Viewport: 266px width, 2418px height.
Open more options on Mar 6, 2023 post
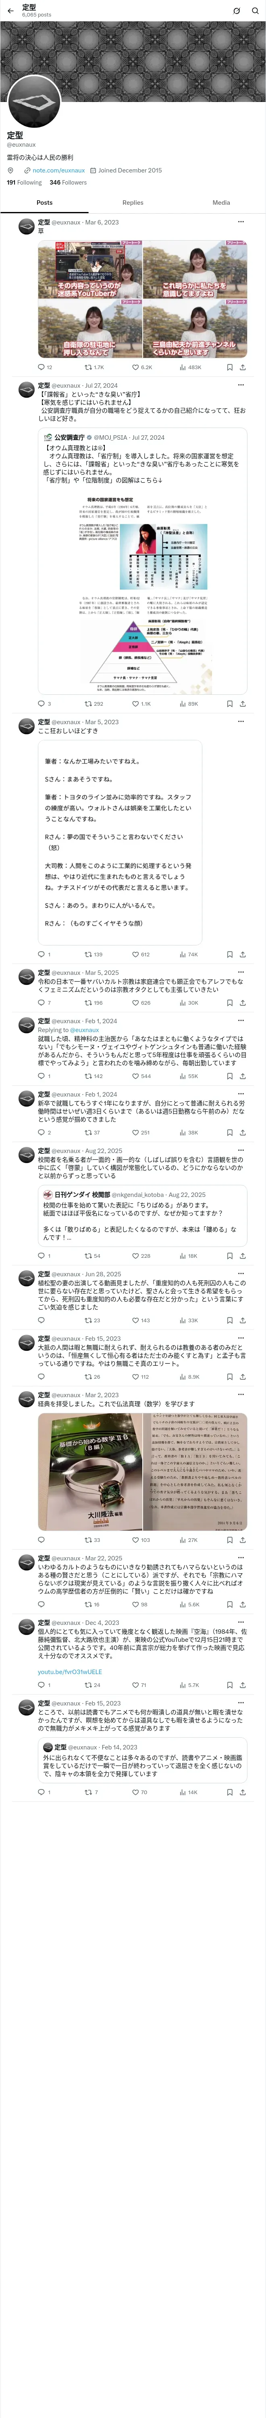[241, 222]
